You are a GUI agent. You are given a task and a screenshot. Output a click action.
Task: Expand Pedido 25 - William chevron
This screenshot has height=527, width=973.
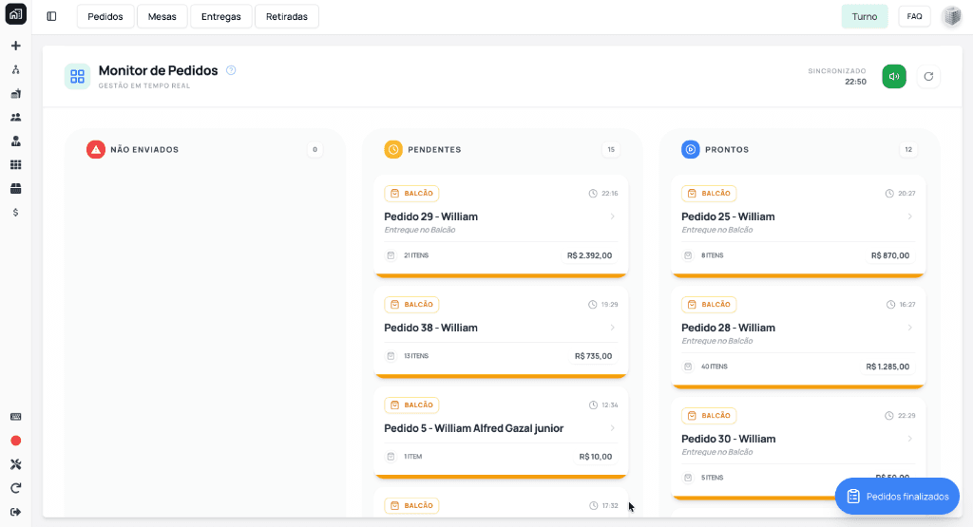coord(909,216)
